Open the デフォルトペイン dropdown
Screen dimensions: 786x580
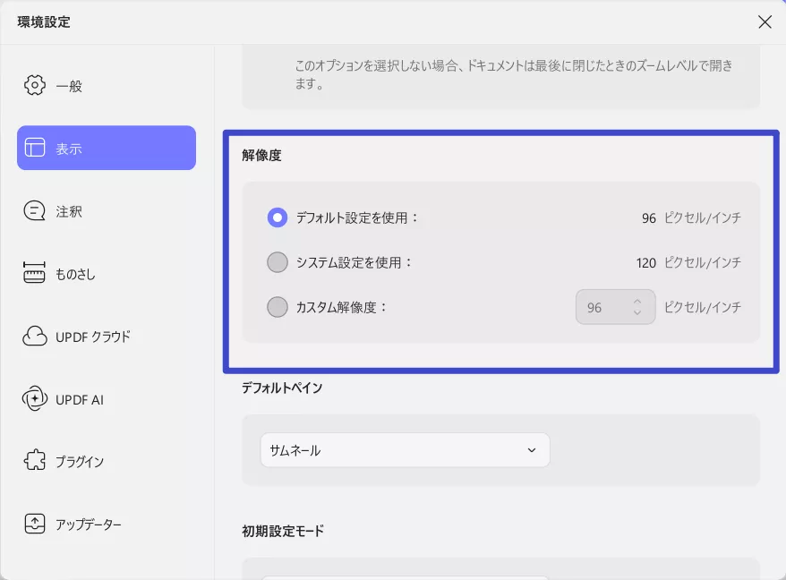[x=405, y=450]
